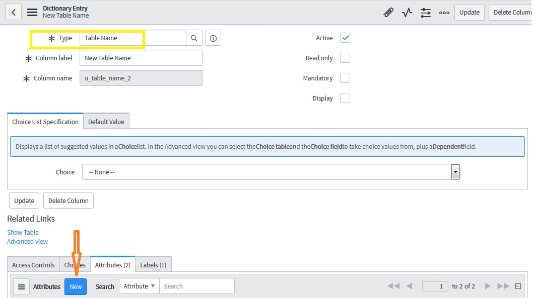Viewport: 536px width, 298px height.
Task: Open the Attribute search field dropdown
Action: click(140, 286)
